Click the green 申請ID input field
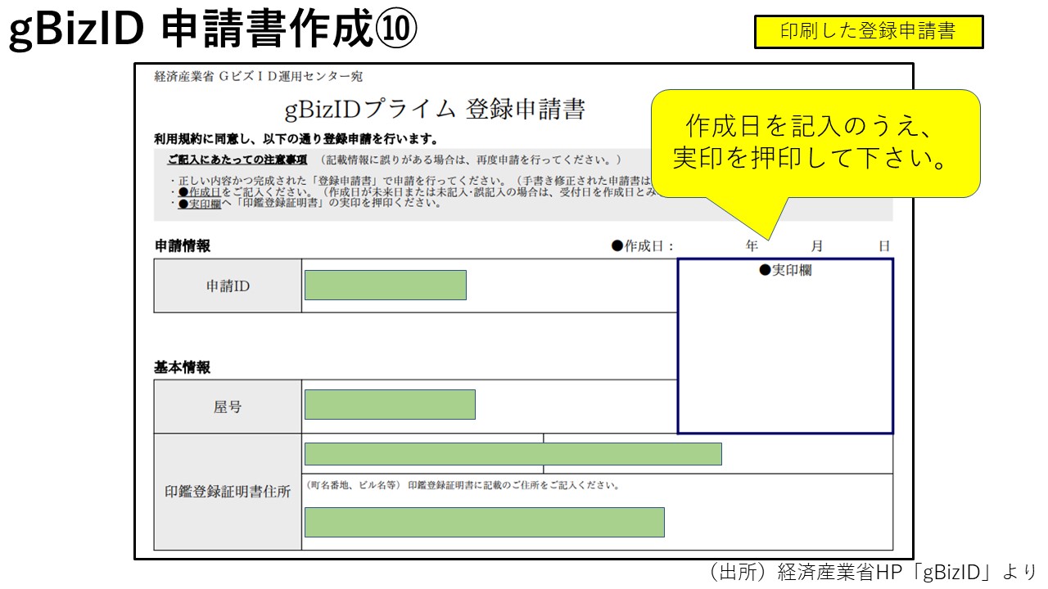Viewport: 1048px width, 589px height. (x=385, y=285)
